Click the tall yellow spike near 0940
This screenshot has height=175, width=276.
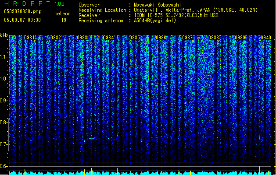click(259, 170)
